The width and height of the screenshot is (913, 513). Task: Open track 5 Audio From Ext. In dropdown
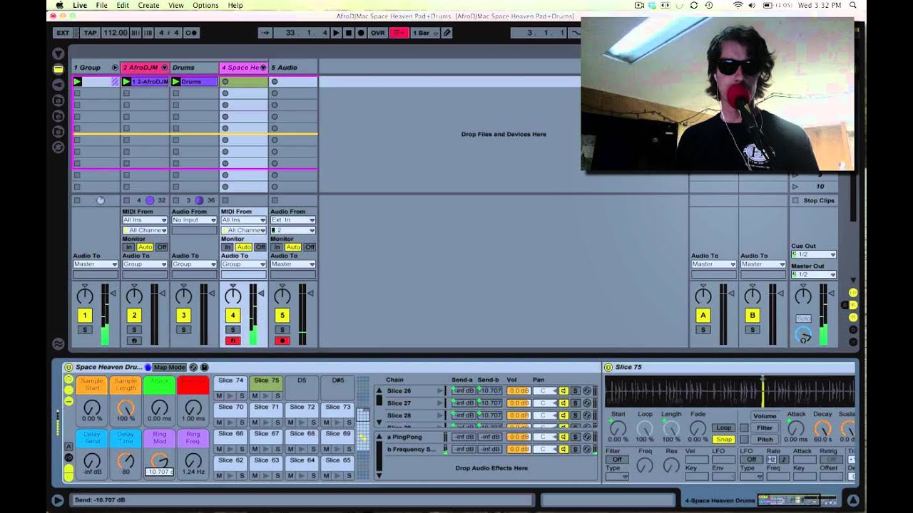(292, 220)
